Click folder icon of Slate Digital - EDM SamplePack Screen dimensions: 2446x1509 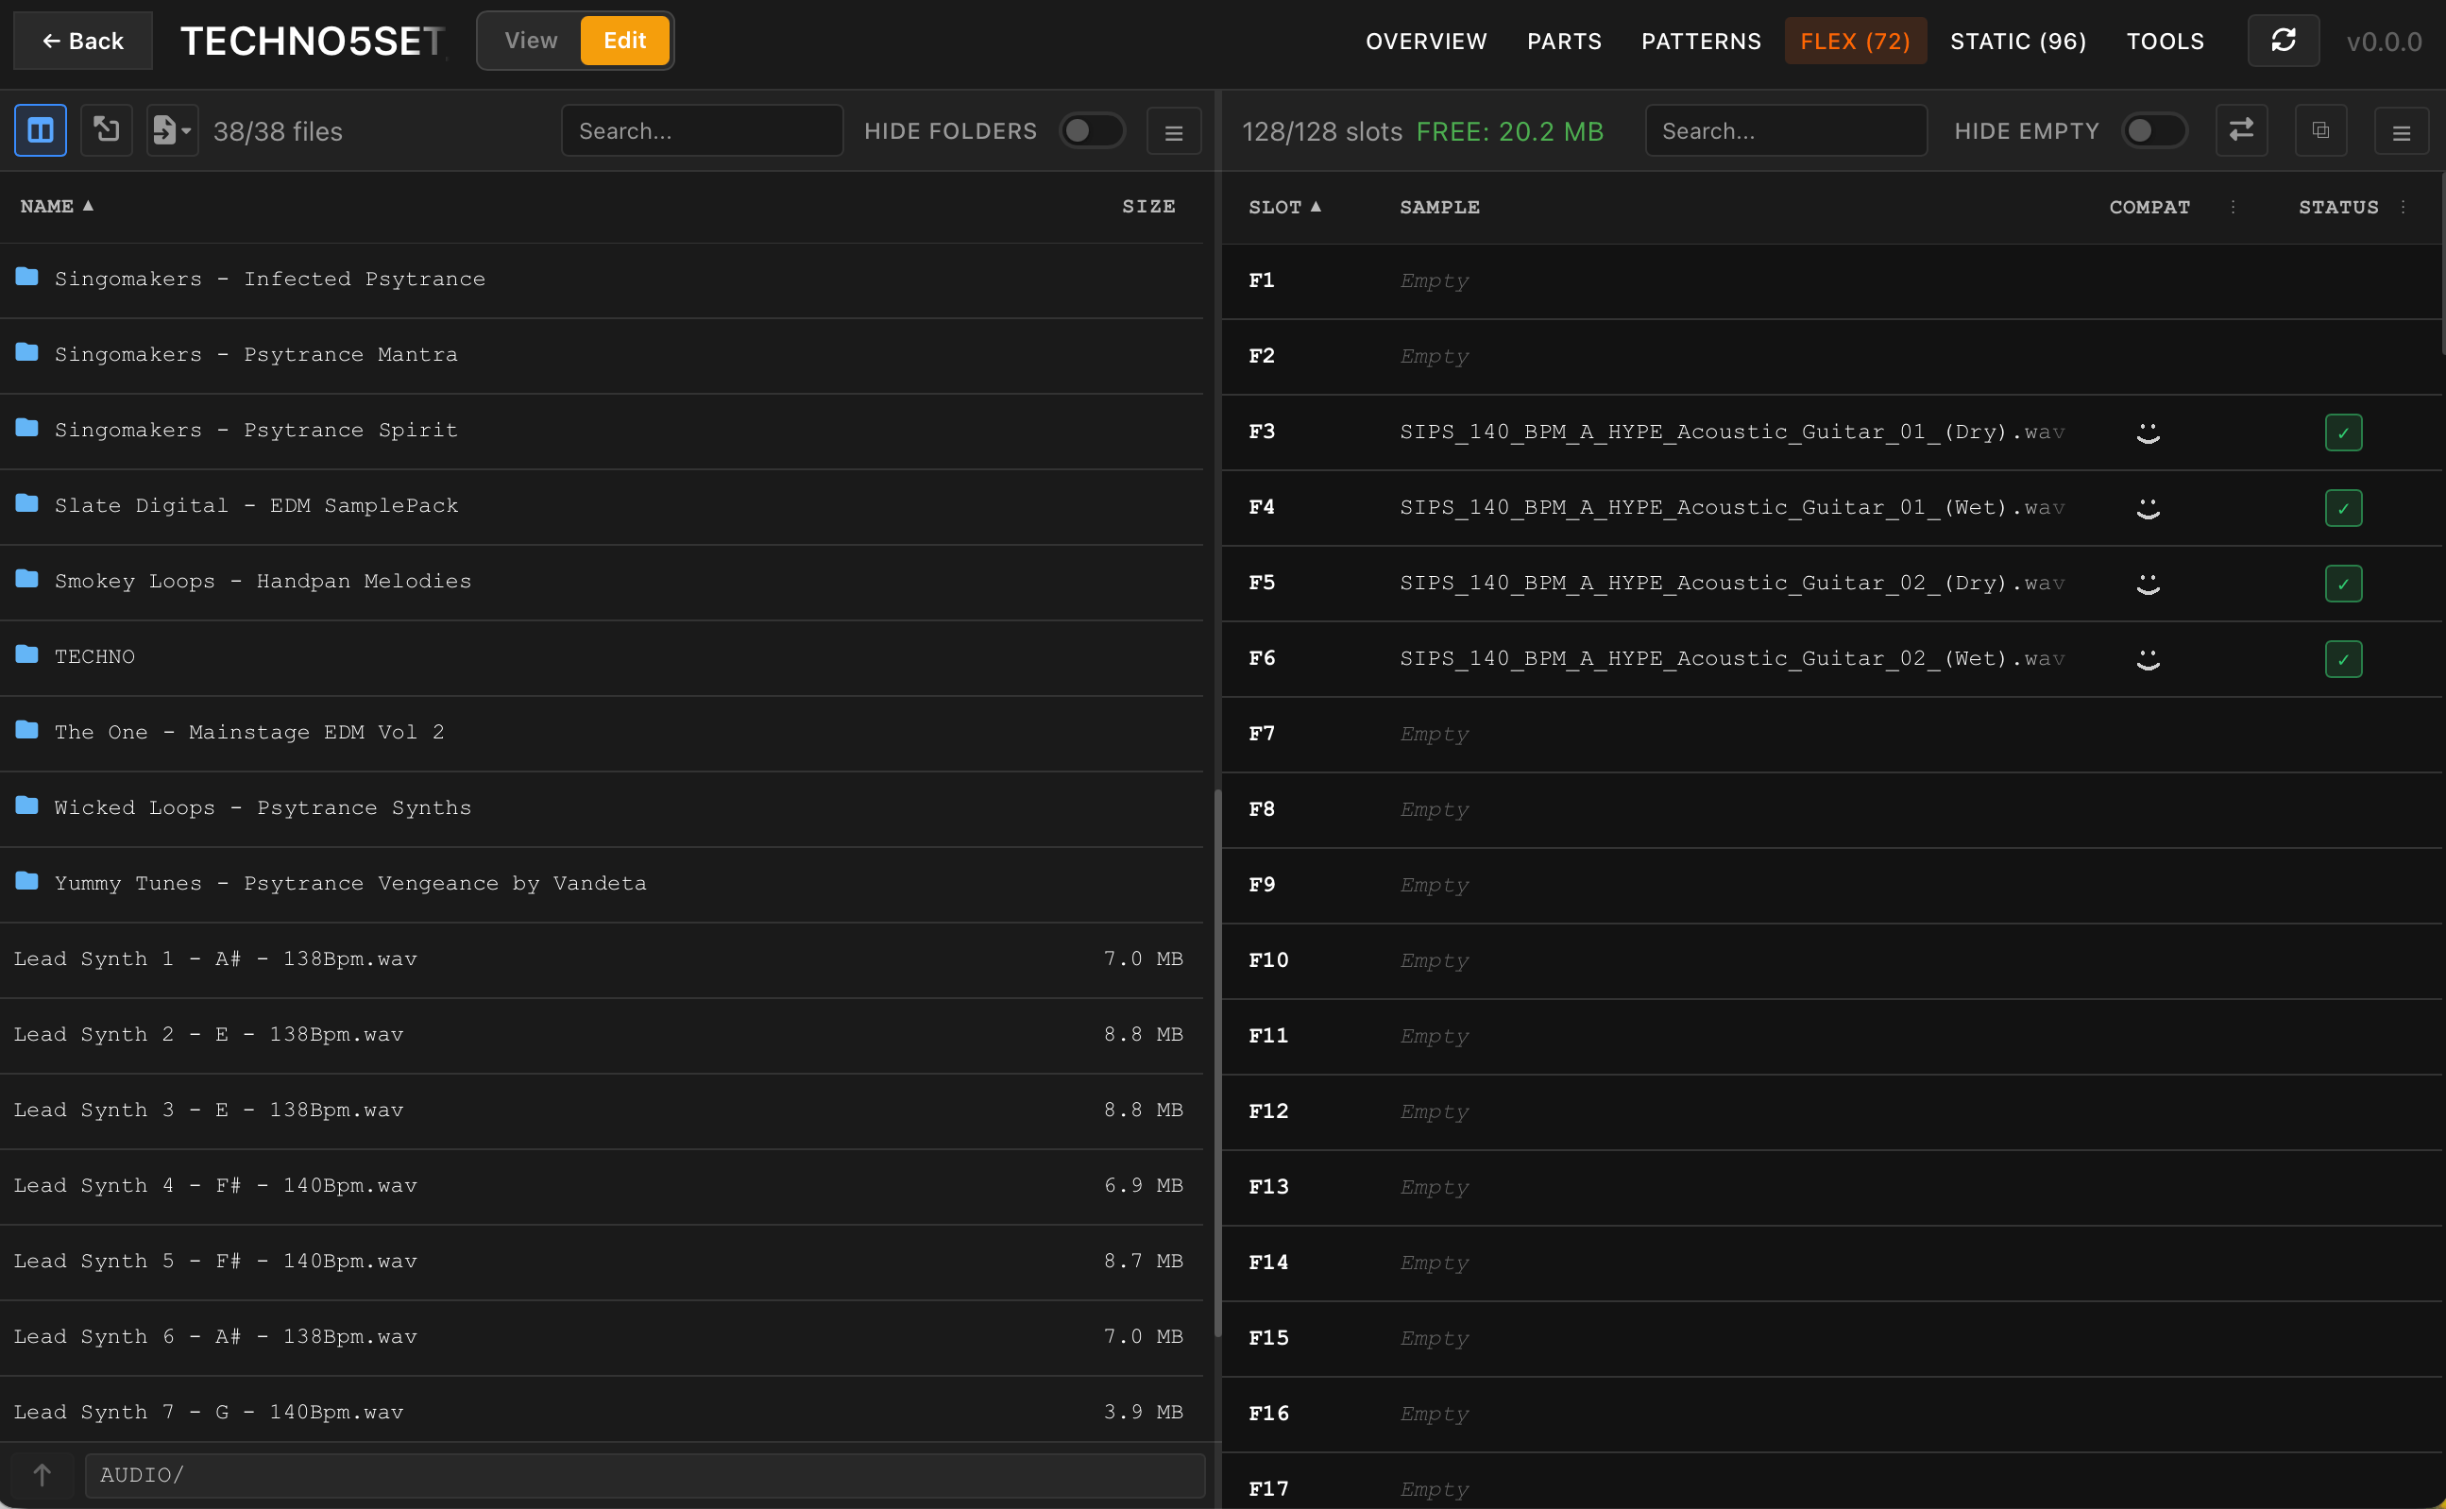pyautogui.click(x=27, y=503)
